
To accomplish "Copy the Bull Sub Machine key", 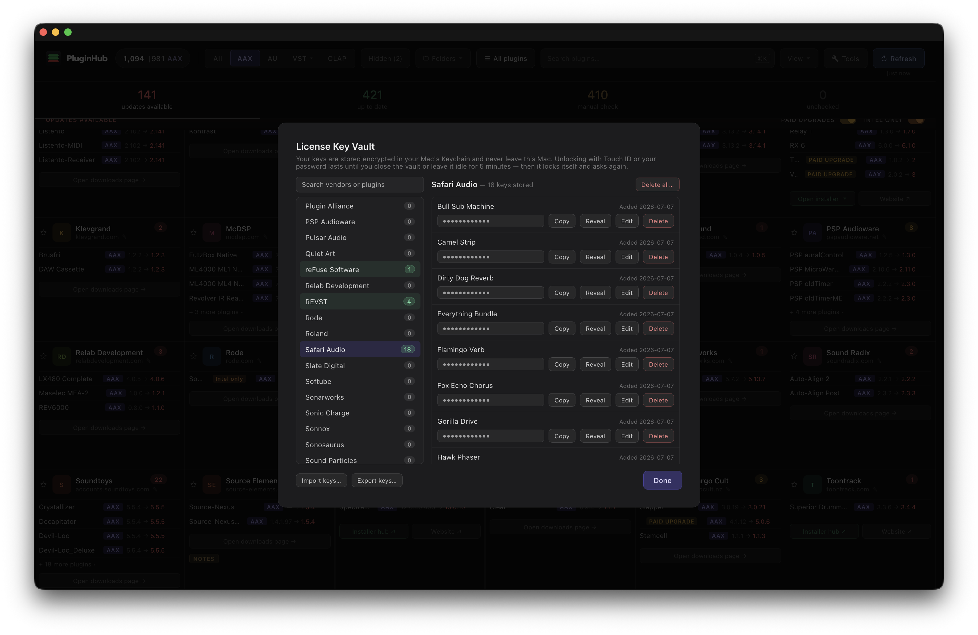I will point(561,221).
